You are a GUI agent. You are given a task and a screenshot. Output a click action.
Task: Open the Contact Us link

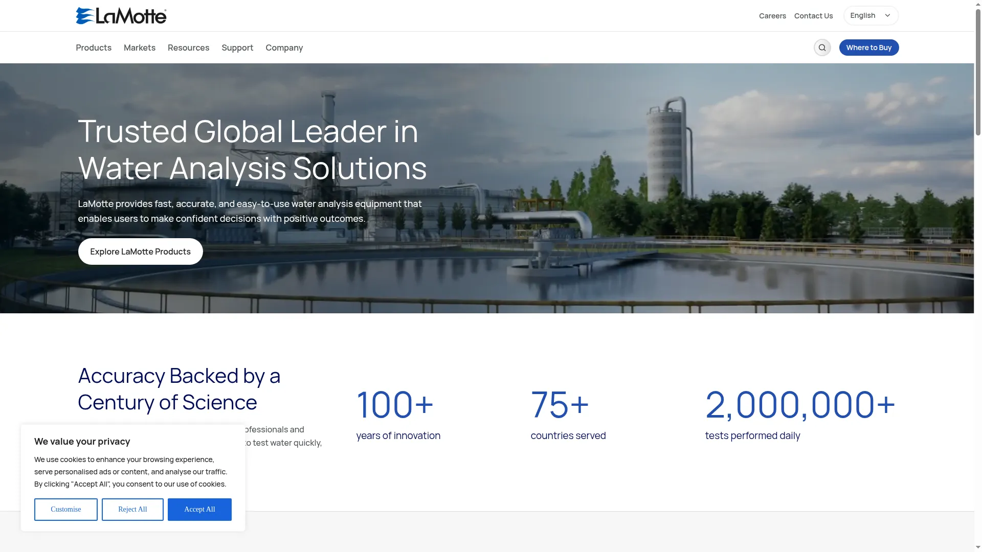point(813,16)
